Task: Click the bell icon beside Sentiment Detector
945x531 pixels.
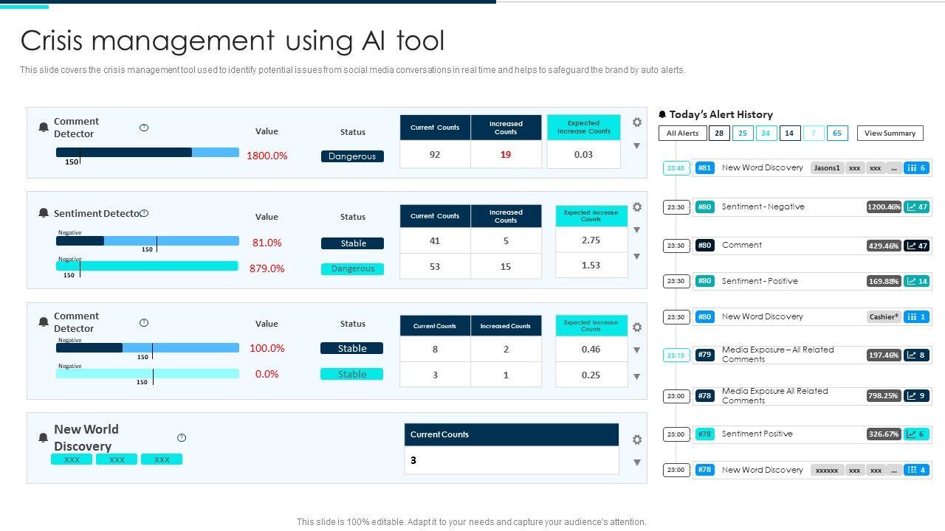Action: [44, 213]
